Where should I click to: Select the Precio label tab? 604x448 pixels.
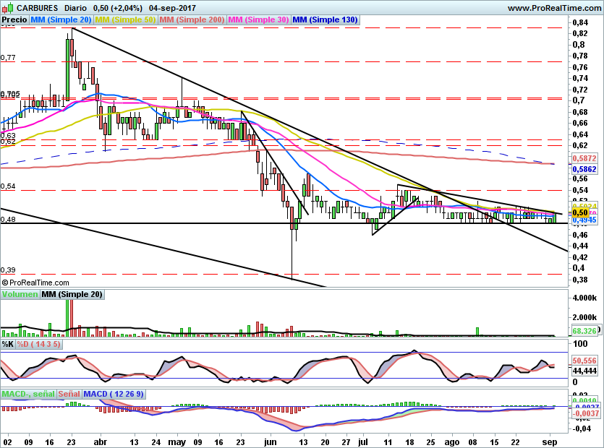[14, 20]
